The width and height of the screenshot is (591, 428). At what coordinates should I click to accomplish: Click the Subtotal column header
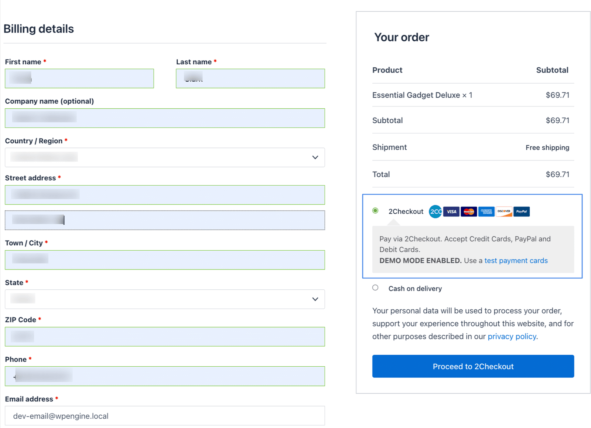click(552, 70)
